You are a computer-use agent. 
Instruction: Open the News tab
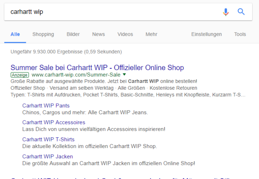(98, 34)
